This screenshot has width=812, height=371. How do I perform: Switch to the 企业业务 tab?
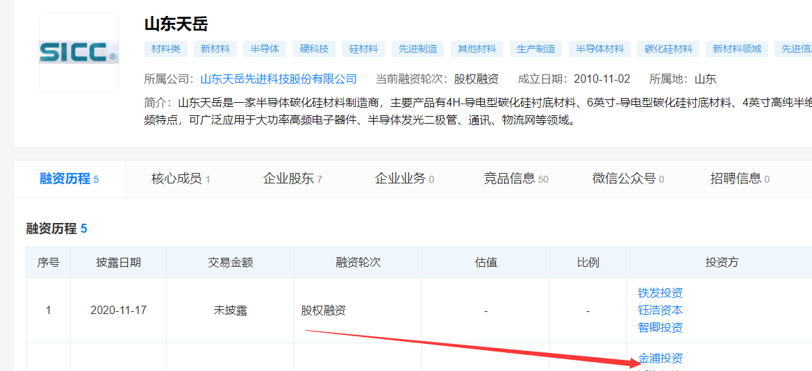click(x=404, y=179)
